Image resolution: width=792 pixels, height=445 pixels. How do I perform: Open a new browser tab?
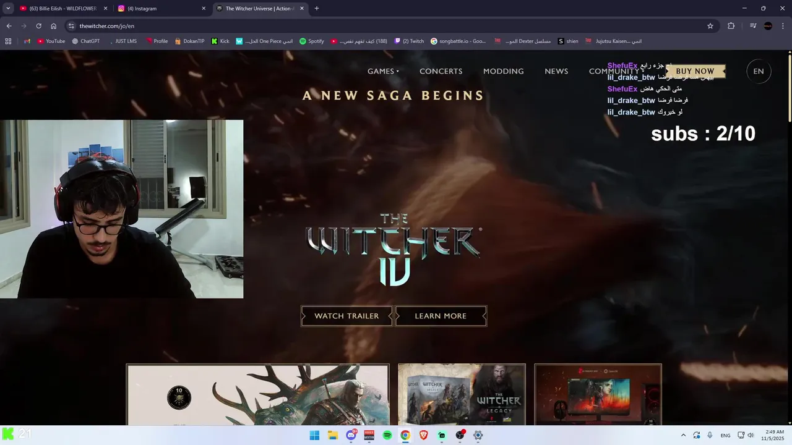tap(317, 9)
